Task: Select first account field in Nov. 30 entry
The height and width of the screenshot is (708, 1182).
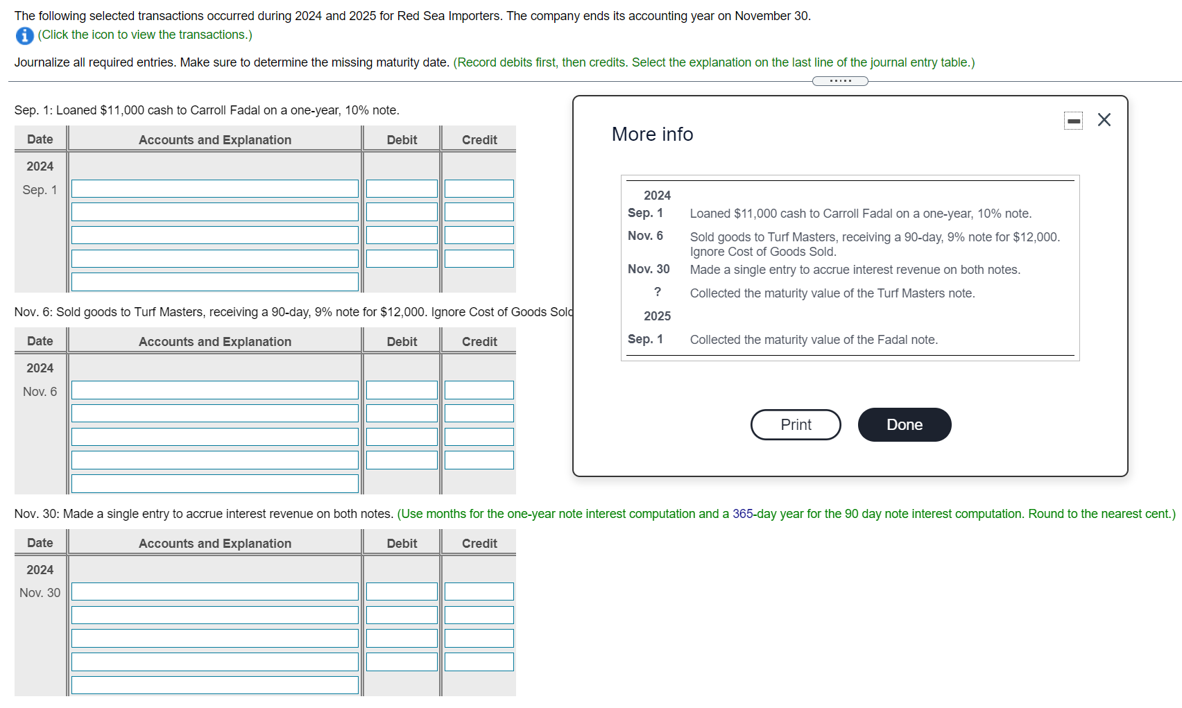Action: point(215,592)
